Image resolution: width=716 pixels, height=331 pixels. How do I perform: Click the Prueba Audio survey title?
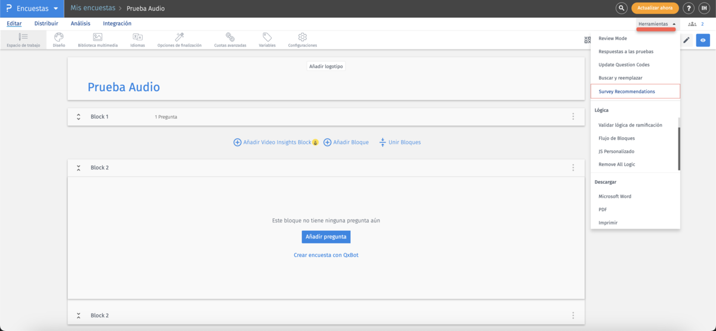[124, 87]
